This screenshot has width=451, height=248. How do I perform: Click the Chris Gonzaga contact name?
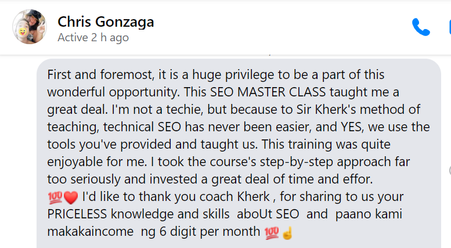106,22
